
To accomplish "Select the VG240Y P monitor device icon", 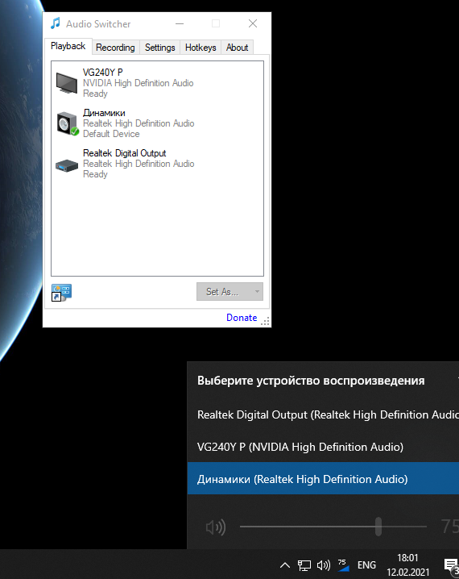I will 67,83.
